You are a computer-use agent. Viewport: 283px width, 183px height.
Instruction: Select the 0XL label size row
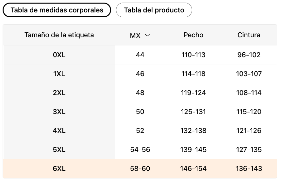(59, 55)
